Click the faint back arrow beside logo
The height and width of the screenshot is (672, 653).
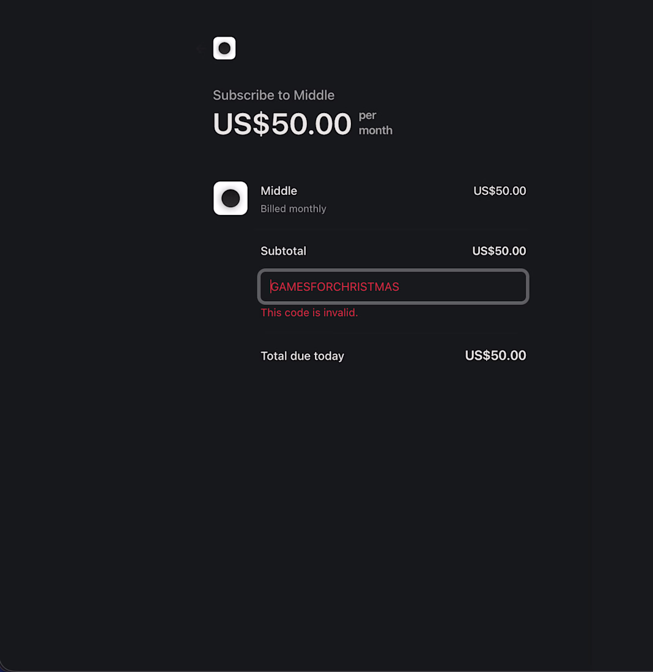(x=201, y=49)
